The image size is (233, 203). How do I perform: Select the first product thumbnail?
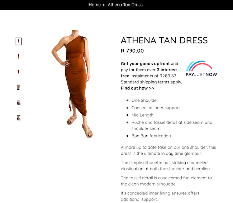19,42
